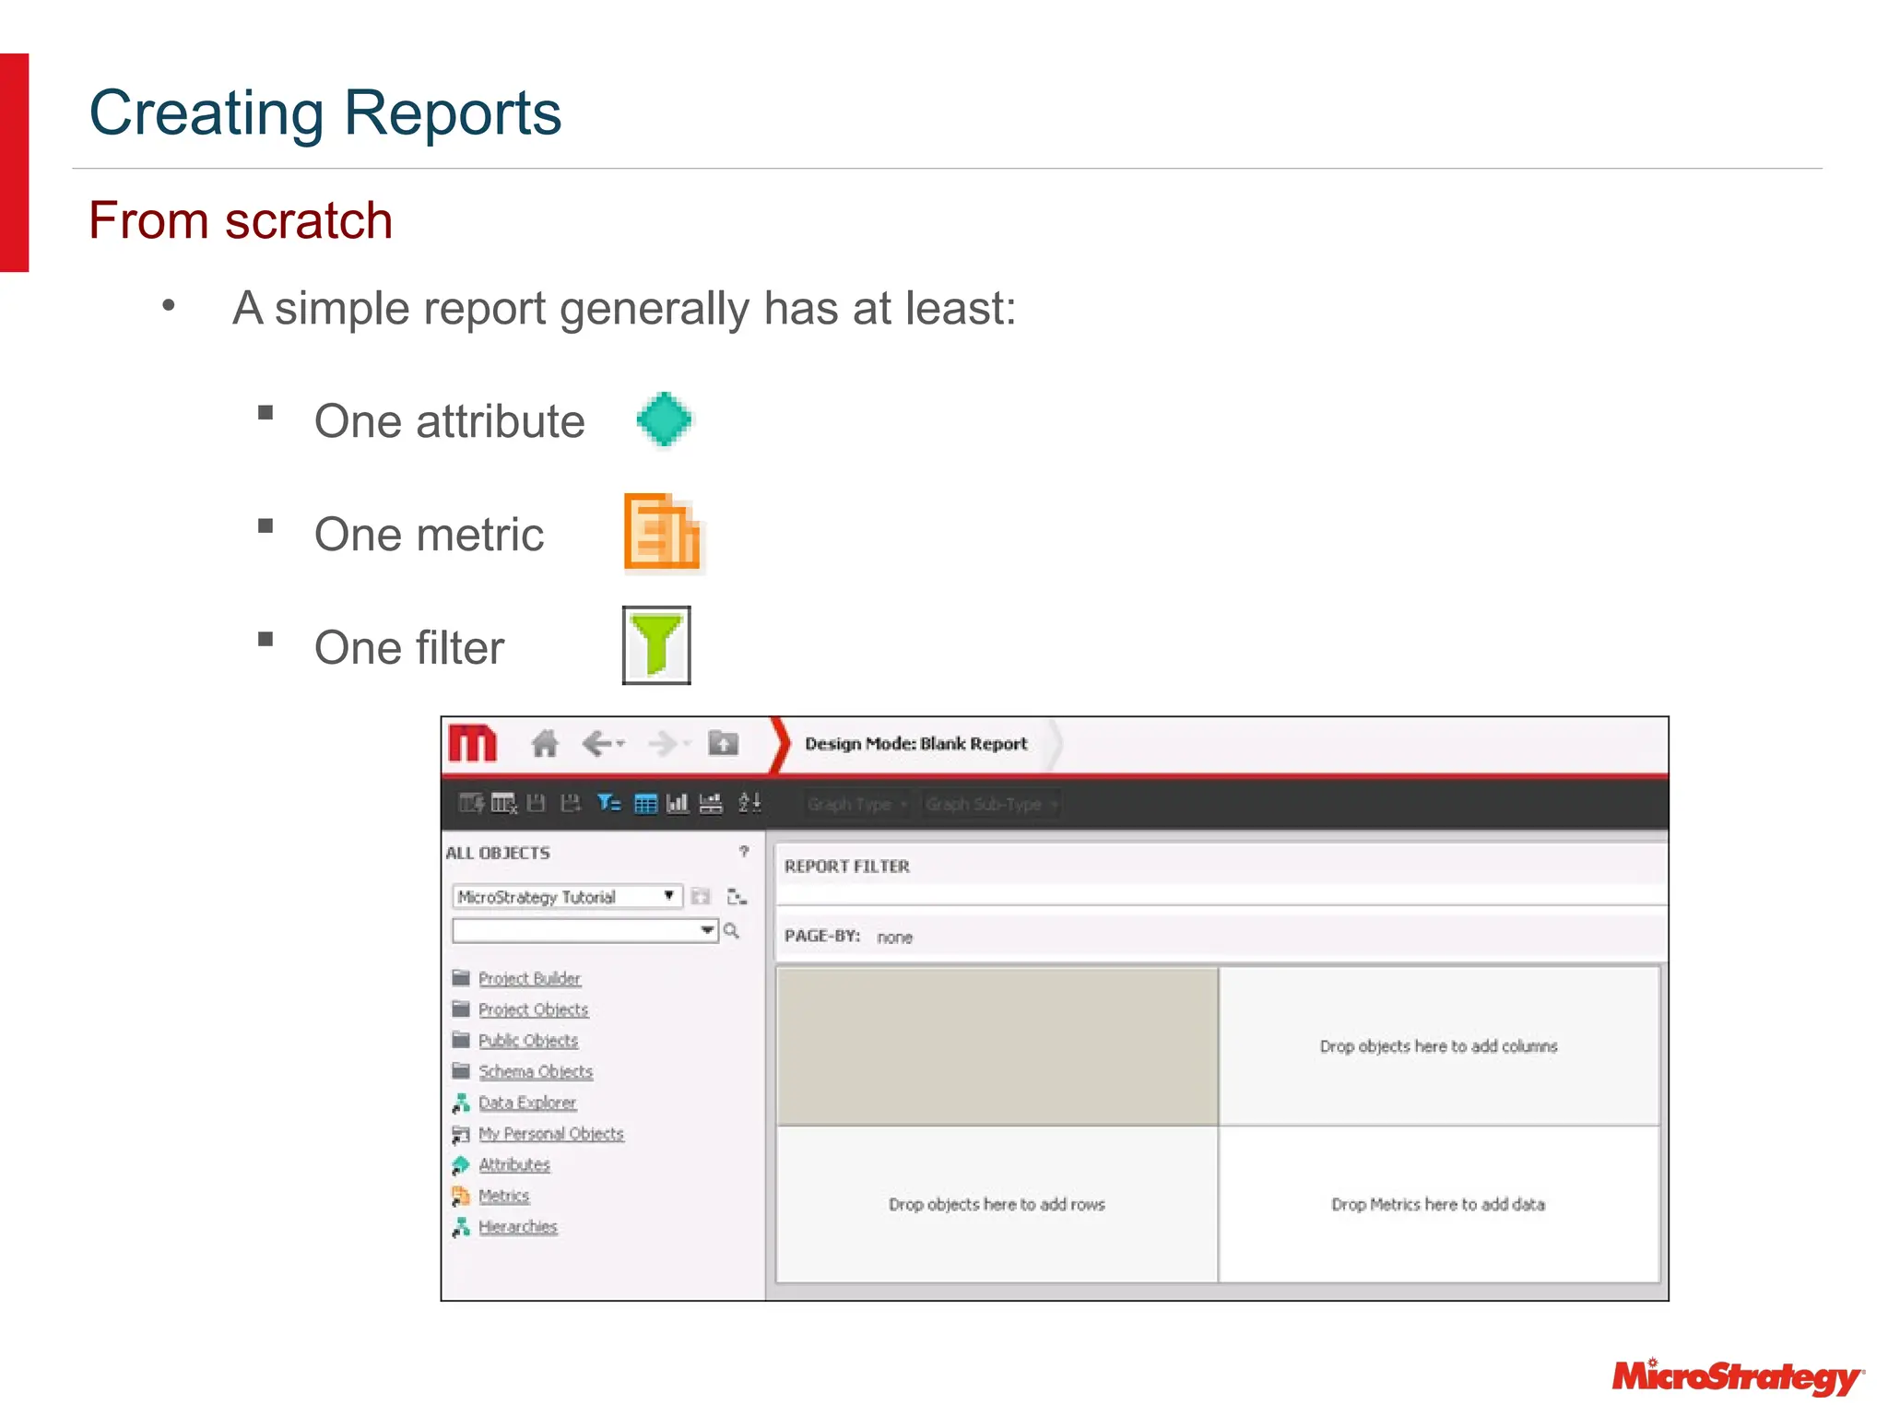The image size is (1888, 1416).
Task: Switch to Grid view toolbar icon
Action: (x=645, y=804)
